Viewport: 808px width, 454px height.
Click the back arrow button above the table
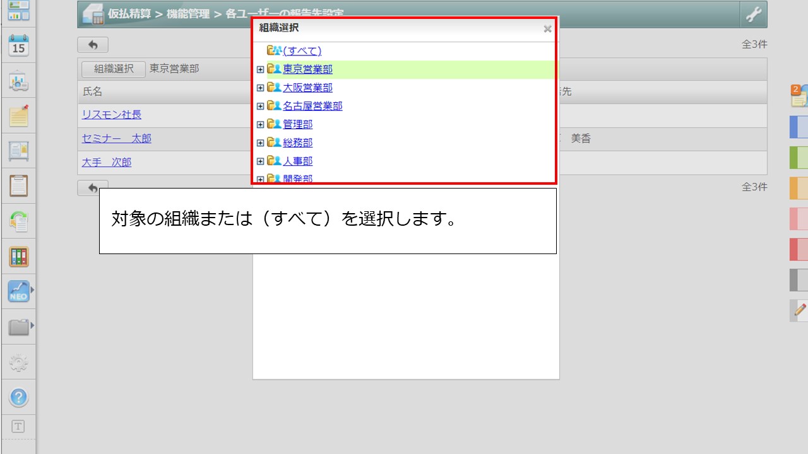[93, 45]
